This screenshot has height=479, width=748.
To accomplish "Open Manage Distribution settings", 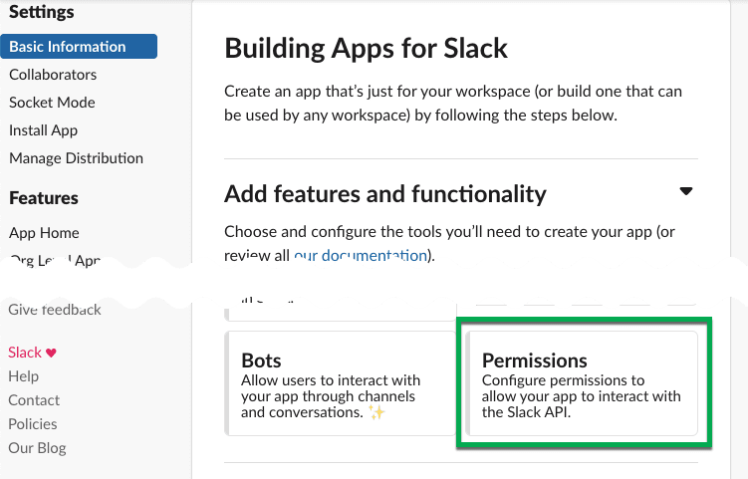I will tap(76, 158).
